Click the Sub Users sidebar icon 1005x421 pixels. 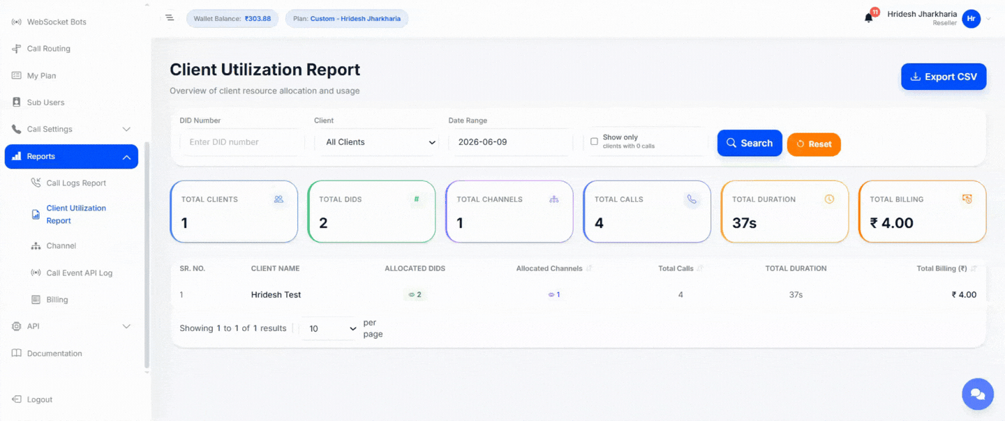16,102
